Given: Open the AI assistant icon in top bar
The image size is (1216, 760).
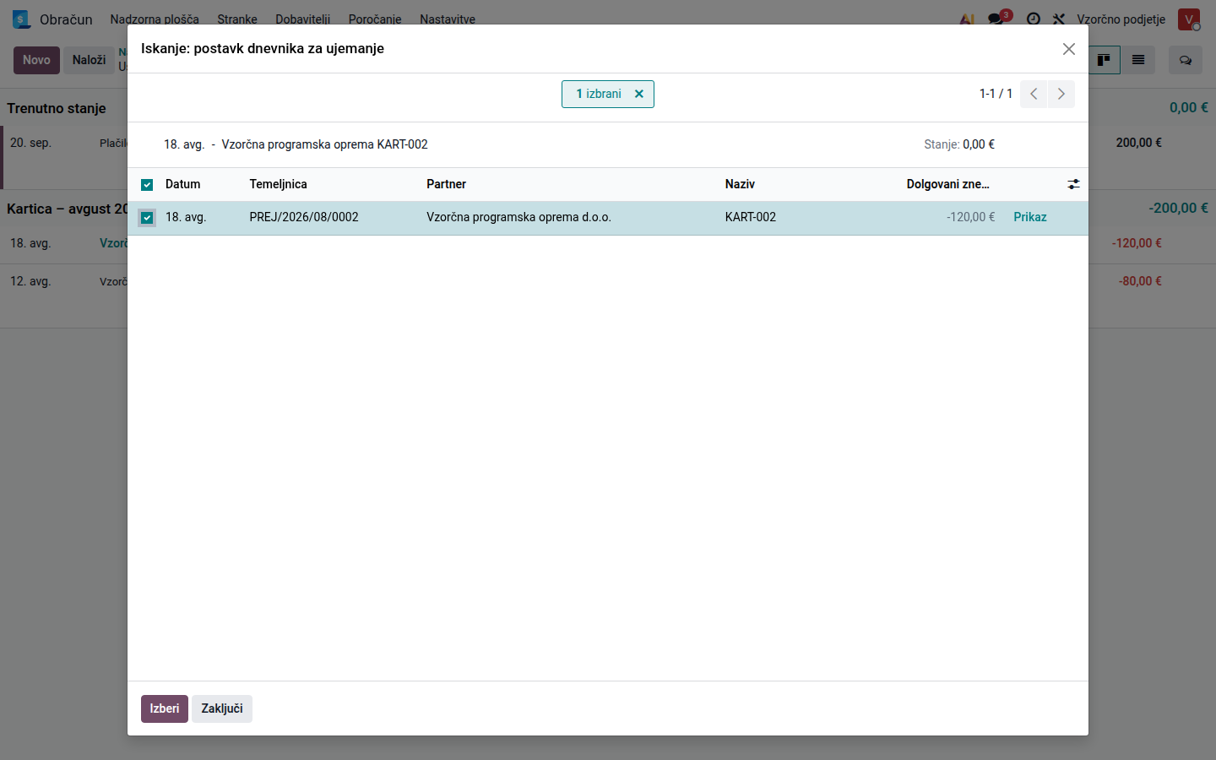Looking at the screenshot, I should point(968,19).
